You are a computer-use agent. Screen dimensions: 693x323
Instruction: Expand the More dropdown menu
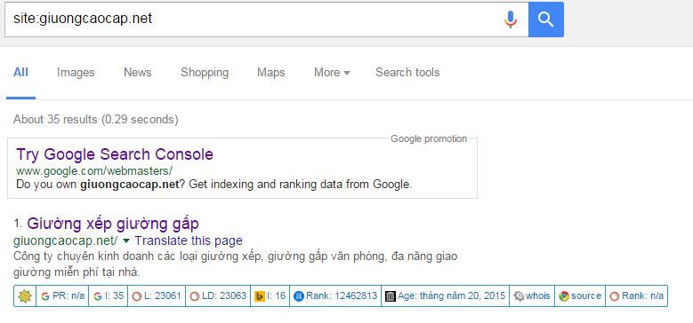[x=332, y=73]
